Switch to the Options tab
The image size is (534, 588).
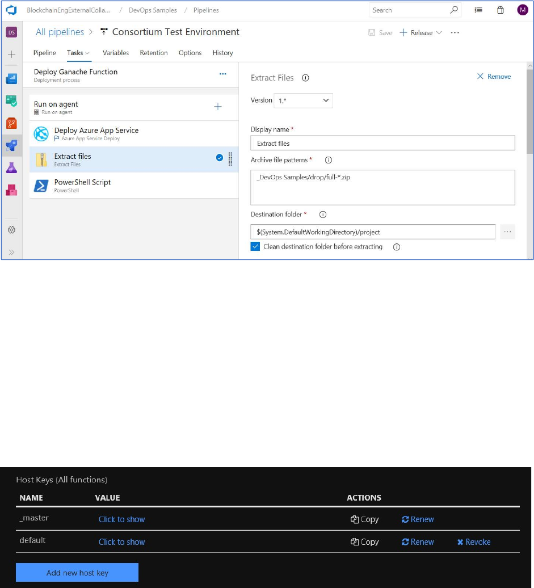(190, 53)
